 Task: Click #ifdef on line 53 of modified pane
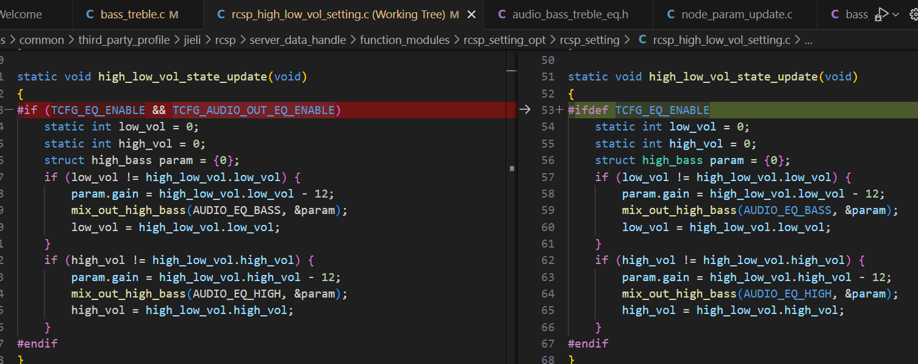pyautogui.click(x=588, y=110)
